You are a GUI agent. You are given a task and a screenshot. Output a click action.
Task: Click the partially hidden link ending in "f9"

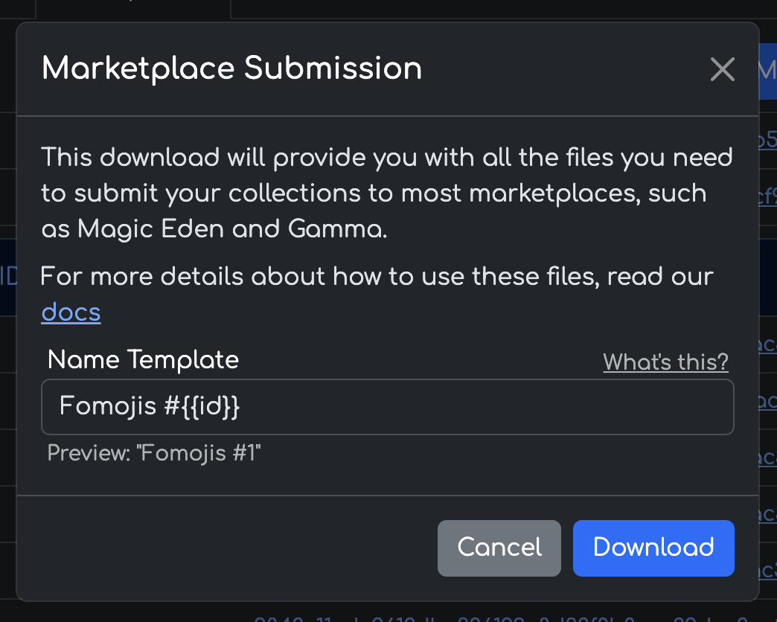pyautogui.click(x=768, y=197)
